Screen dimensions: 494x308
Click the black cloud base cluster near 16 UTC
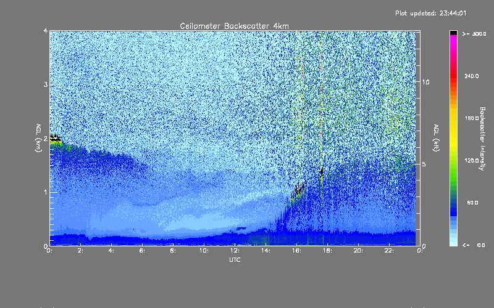[x=299, y=188]
